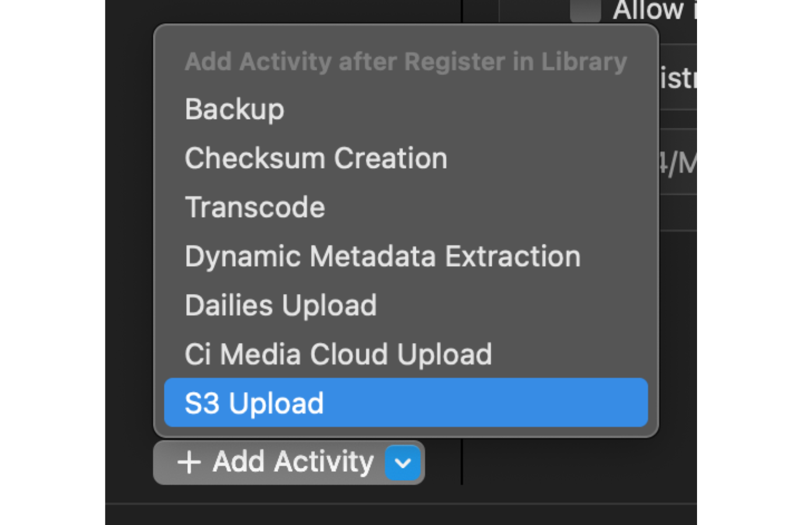802x525 pixels.
Task: Click the truncated "istr" settings row
Action: point(678,78)
